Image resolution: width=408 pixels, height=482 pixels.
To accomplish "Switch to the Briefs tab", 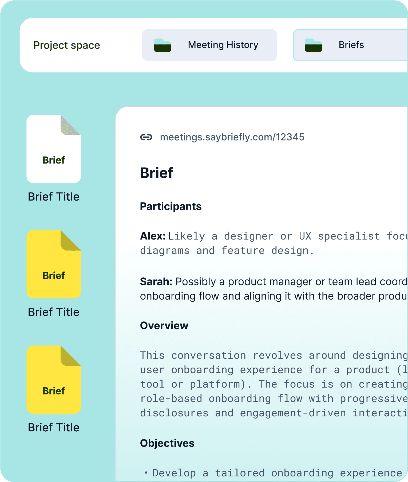I will tap(350, 45).
